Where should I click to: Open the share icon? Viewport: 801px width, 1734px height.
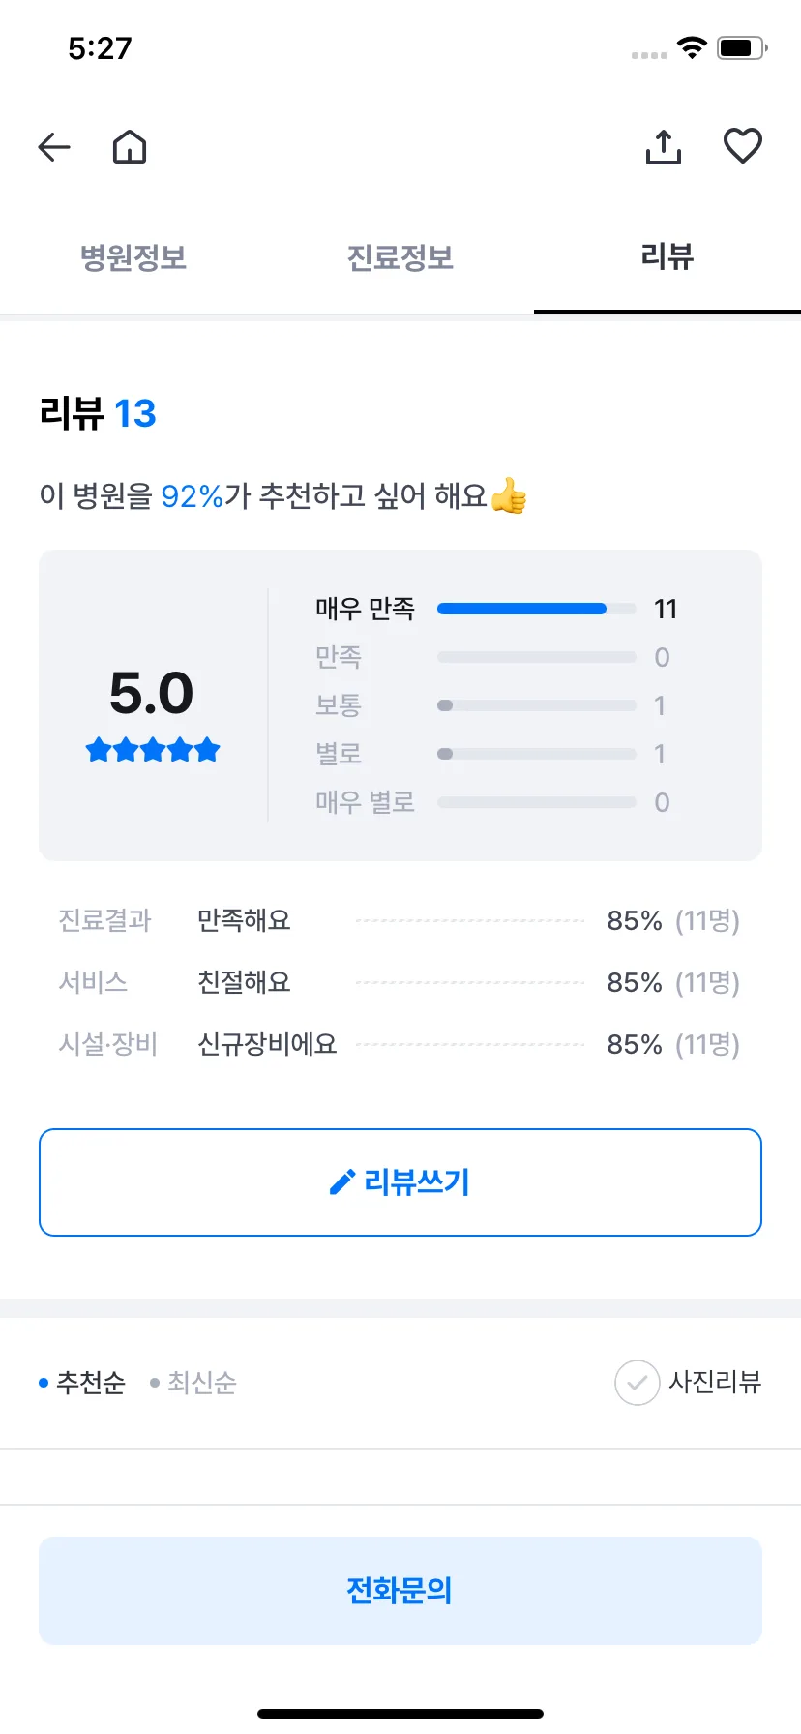pos(664,147)
